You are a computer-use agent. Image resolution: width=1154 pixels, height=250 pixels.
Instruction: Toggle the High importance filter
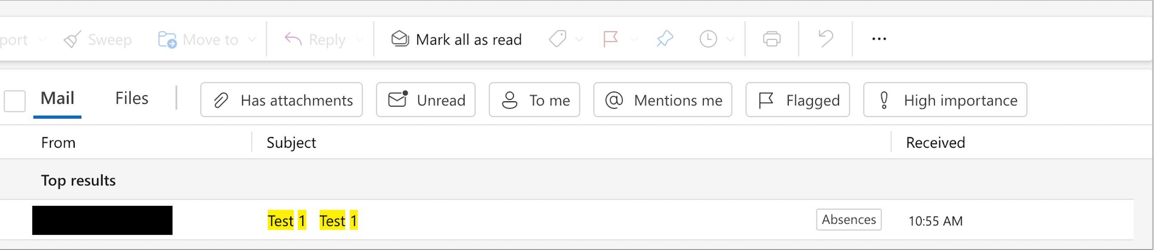click(x=944, y=100)
